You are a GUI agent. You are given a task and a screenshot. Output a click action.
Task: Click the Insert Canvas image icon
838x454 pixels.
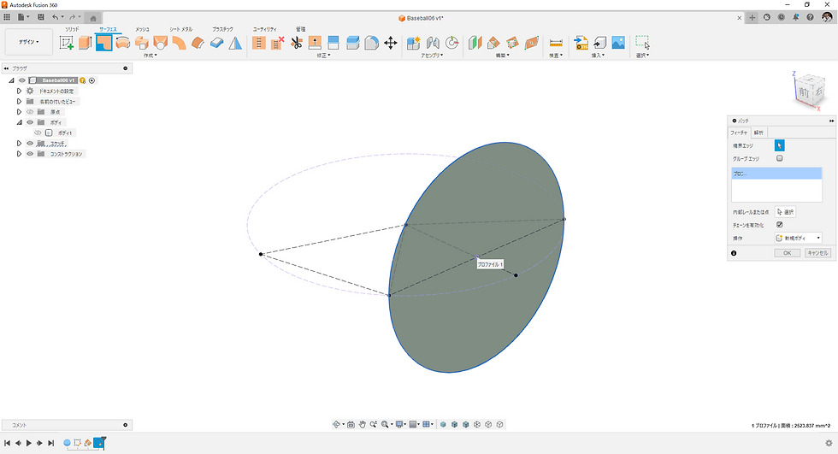click(618, 43)
